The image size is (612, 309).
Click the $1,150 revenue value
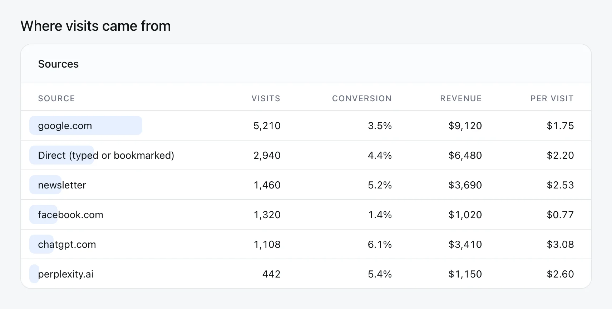(x=465, y=274)
